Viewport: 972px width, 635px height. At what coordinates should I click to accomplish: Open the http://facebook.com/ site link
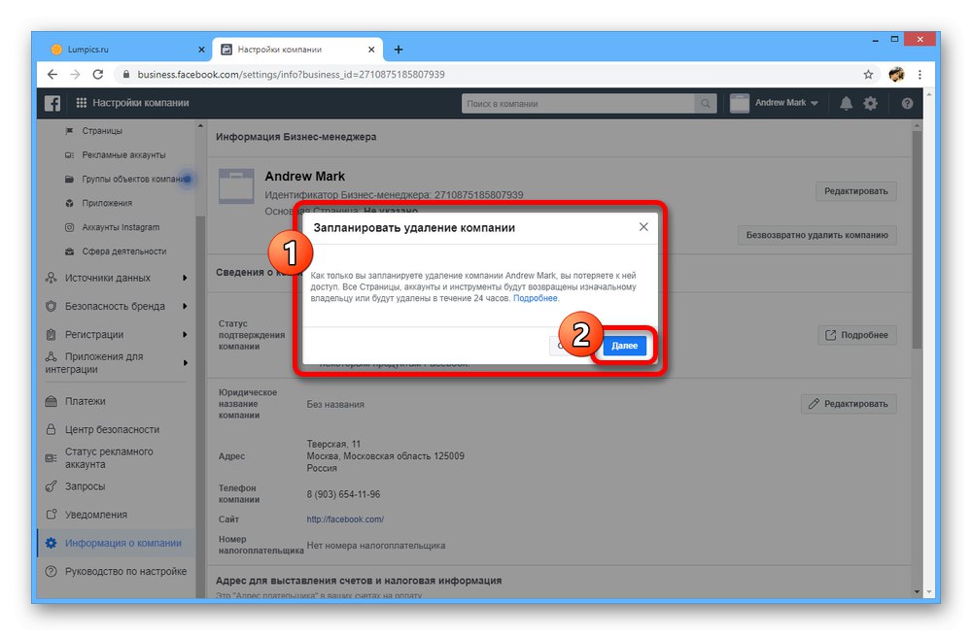[x=345, y=519]
